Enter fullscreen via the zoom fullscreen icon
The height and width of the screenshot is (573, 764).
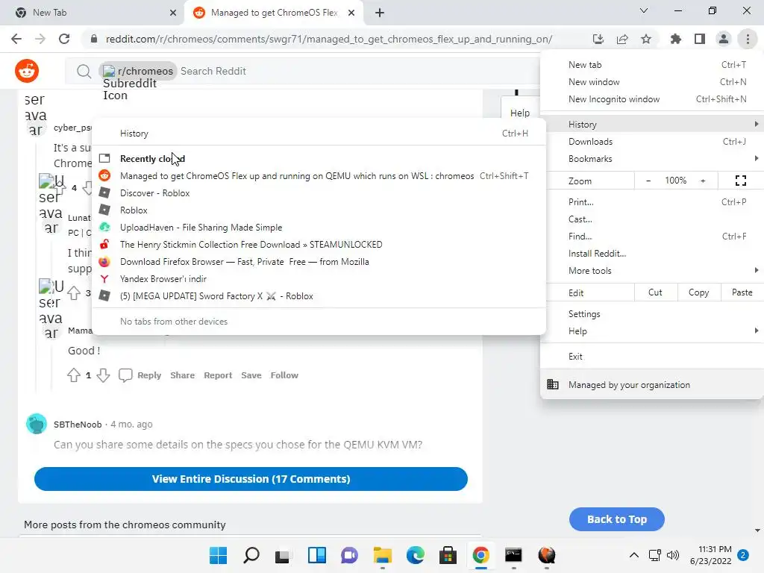(x=741, y=181)
